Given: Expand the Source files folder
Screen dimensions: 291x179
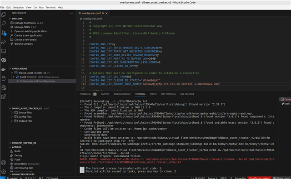Looking at the screenshot, I should [x=12, y=113].
